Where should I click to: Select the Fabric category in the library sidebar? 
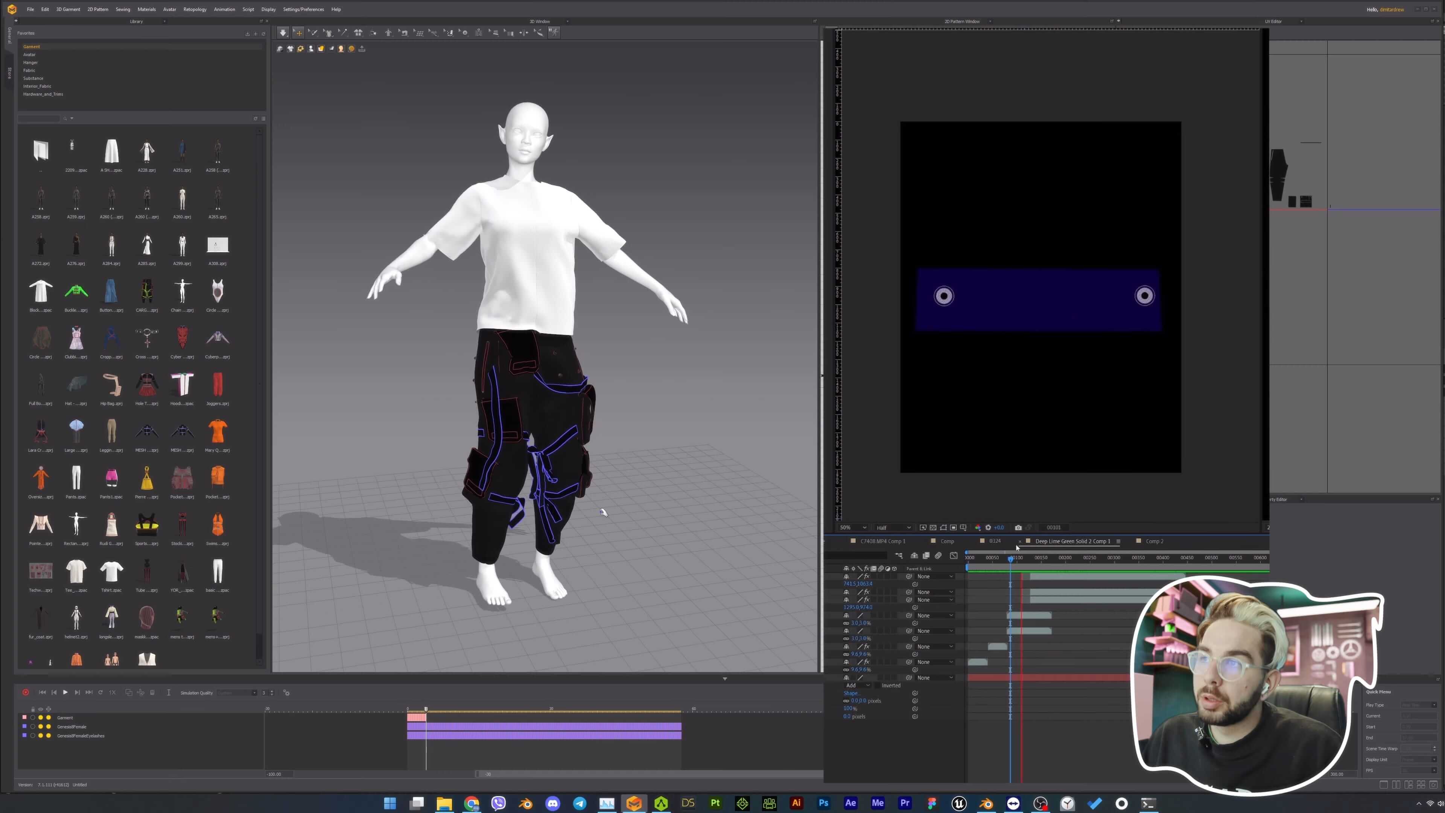click(29, 70)
